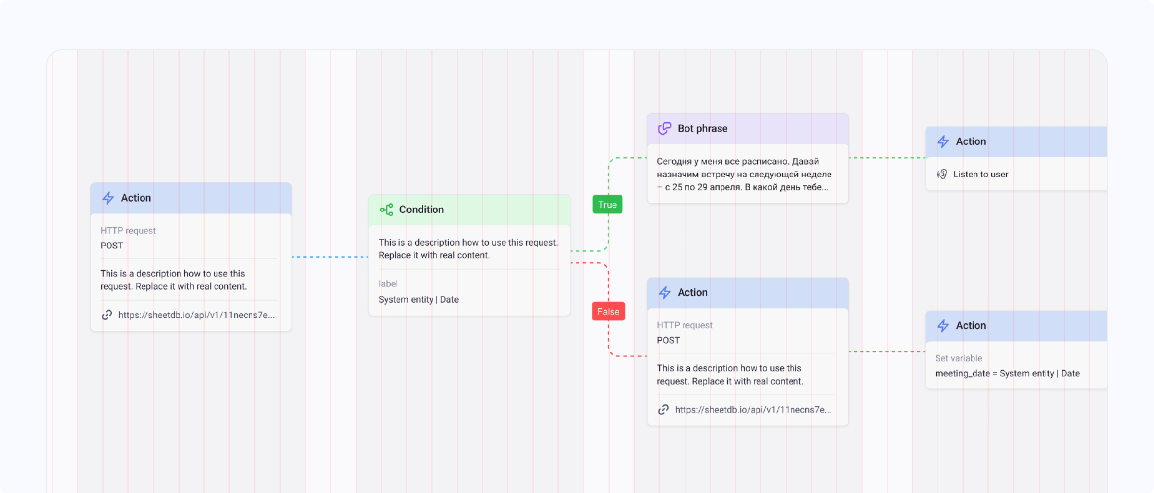The image size is (1154, 493).
Task: Click the green True branch label
Action: click(x=608, y=205)
